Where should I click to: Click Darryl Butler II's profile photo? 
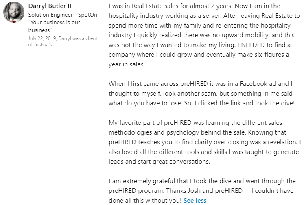pyautogui.click(x=13, y=13)
